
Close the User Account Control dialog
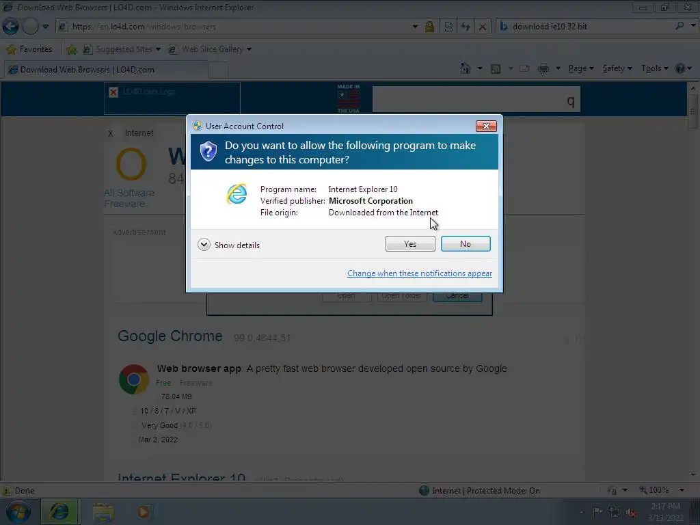pyautogui.click(x=486, y=126)
